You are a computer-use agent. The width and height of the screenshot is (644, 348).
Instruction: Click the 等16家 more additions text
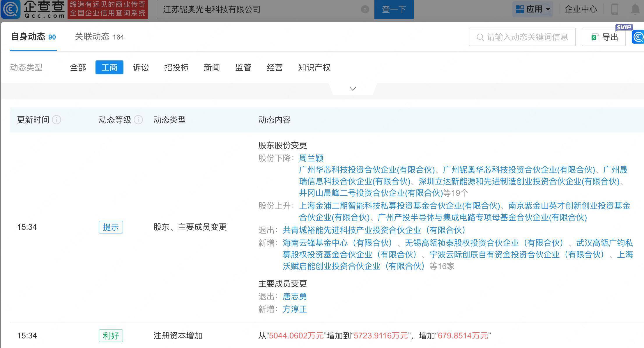point(442,266)
